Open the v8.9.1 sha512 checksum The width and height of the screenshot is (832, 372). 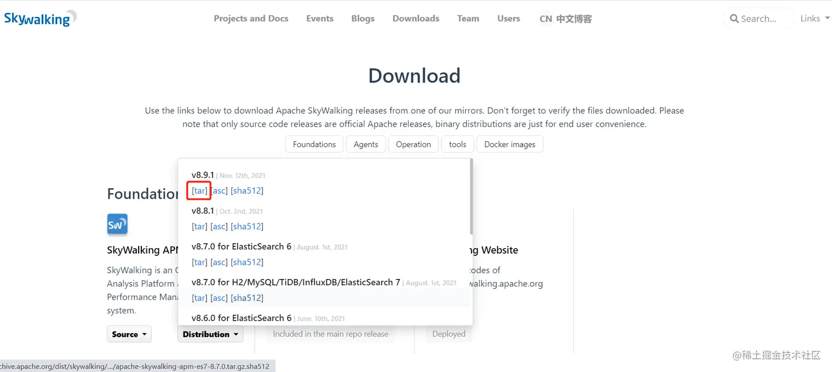coord(247,190)
